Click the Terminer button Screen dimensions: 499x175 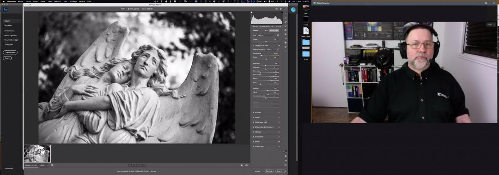point(269,171)
